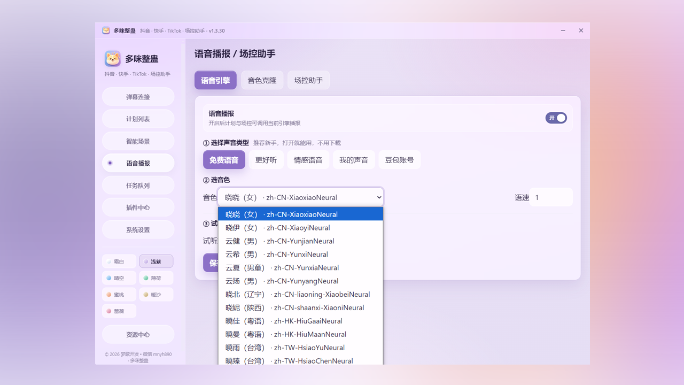This screenshot has width=684, height=385.
Task: Select the 免费语音 voice type
Action: (x=224, y=160)
